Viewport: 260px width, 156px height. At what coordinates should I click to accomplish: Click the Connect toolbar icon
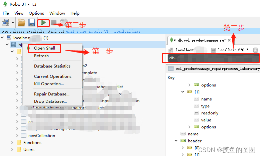coord(5,23)
